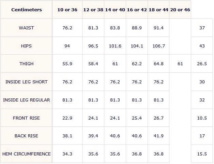Click the FRONT RISE row label
Viewport: 214px width, 164px height.
pos(26,118)
